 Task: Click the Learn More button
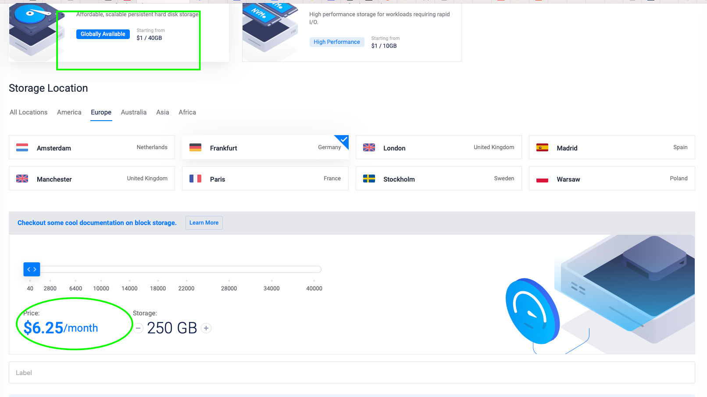pos(204,223)
